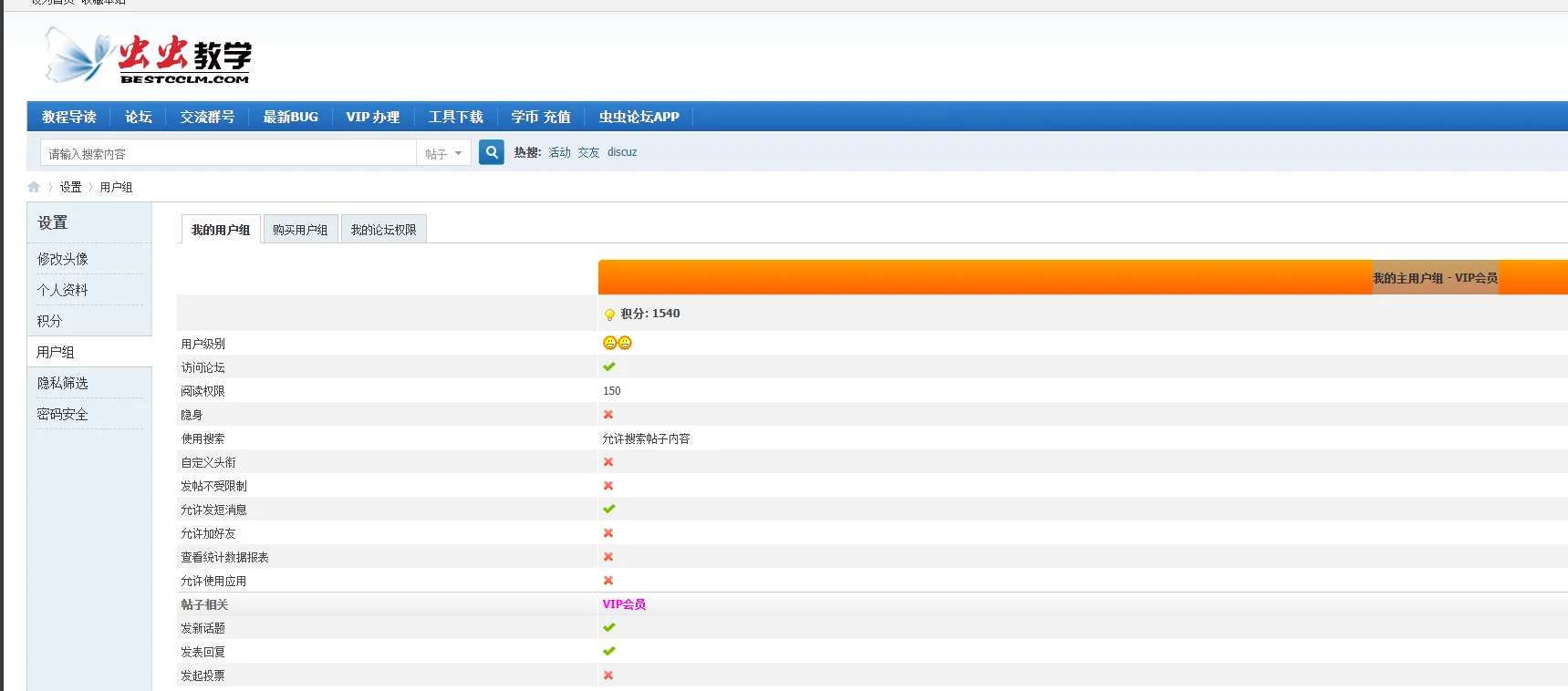The width and height of the screenshot is (1568, 691).
Task: Click the 虫虫教学 butterfly logo
Action: coord(148,56)
